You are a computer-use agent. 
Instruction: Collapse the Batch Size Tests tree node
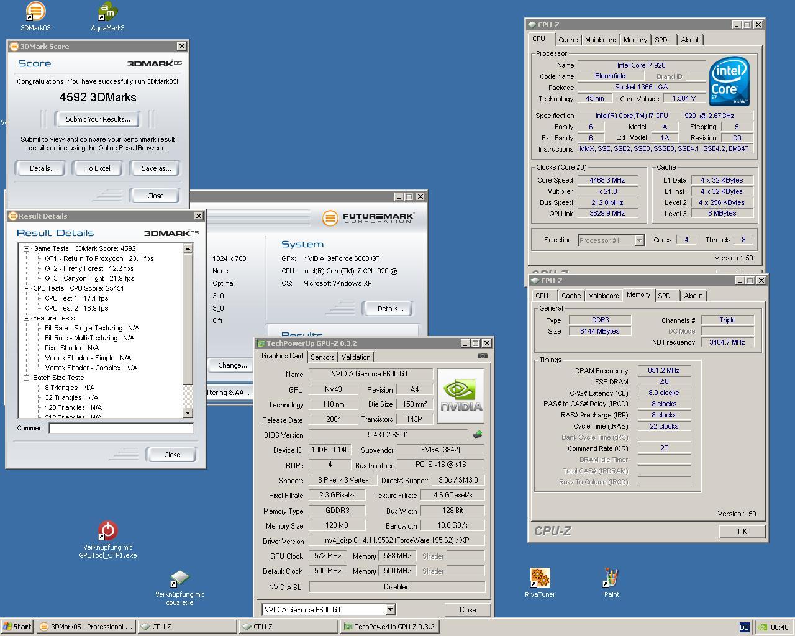(27, 378)
